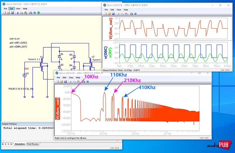The height and width of the screenshot is (153, 235).
Task: Click Print icon in schematic window toolbar
Action: [31, 13]
